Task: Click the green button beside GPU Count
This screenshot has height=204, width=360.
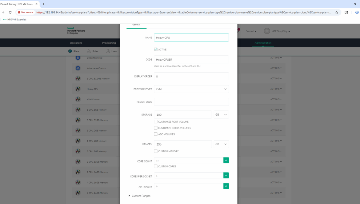Action: pyautogui.click(x=226, y=186)
